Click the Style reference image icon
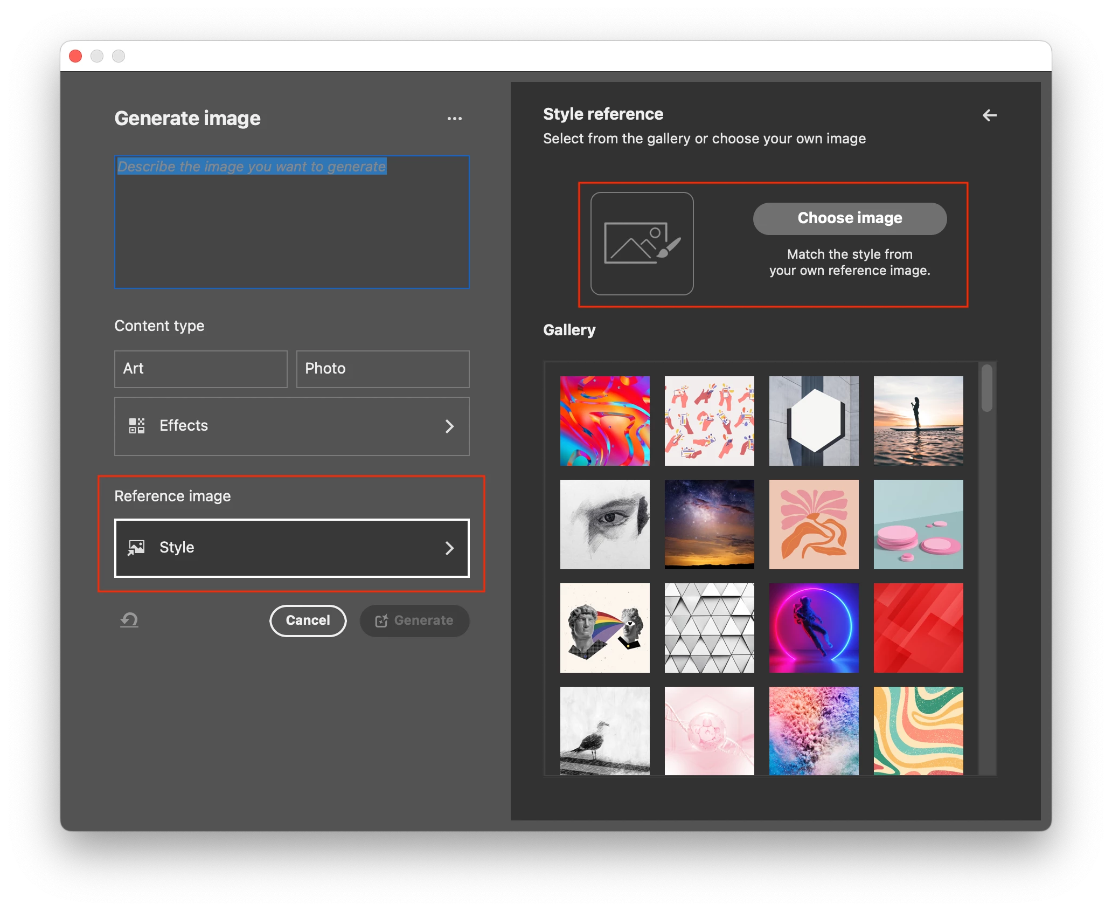 (x=136, y=548)
